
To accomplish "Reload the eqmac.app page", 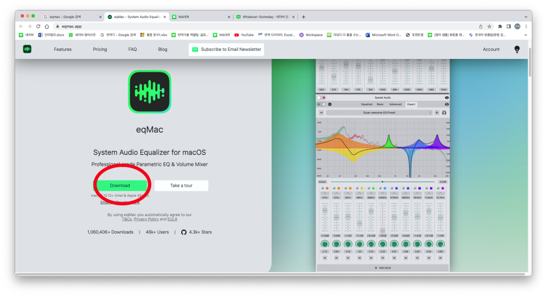I will coord(38,26).
